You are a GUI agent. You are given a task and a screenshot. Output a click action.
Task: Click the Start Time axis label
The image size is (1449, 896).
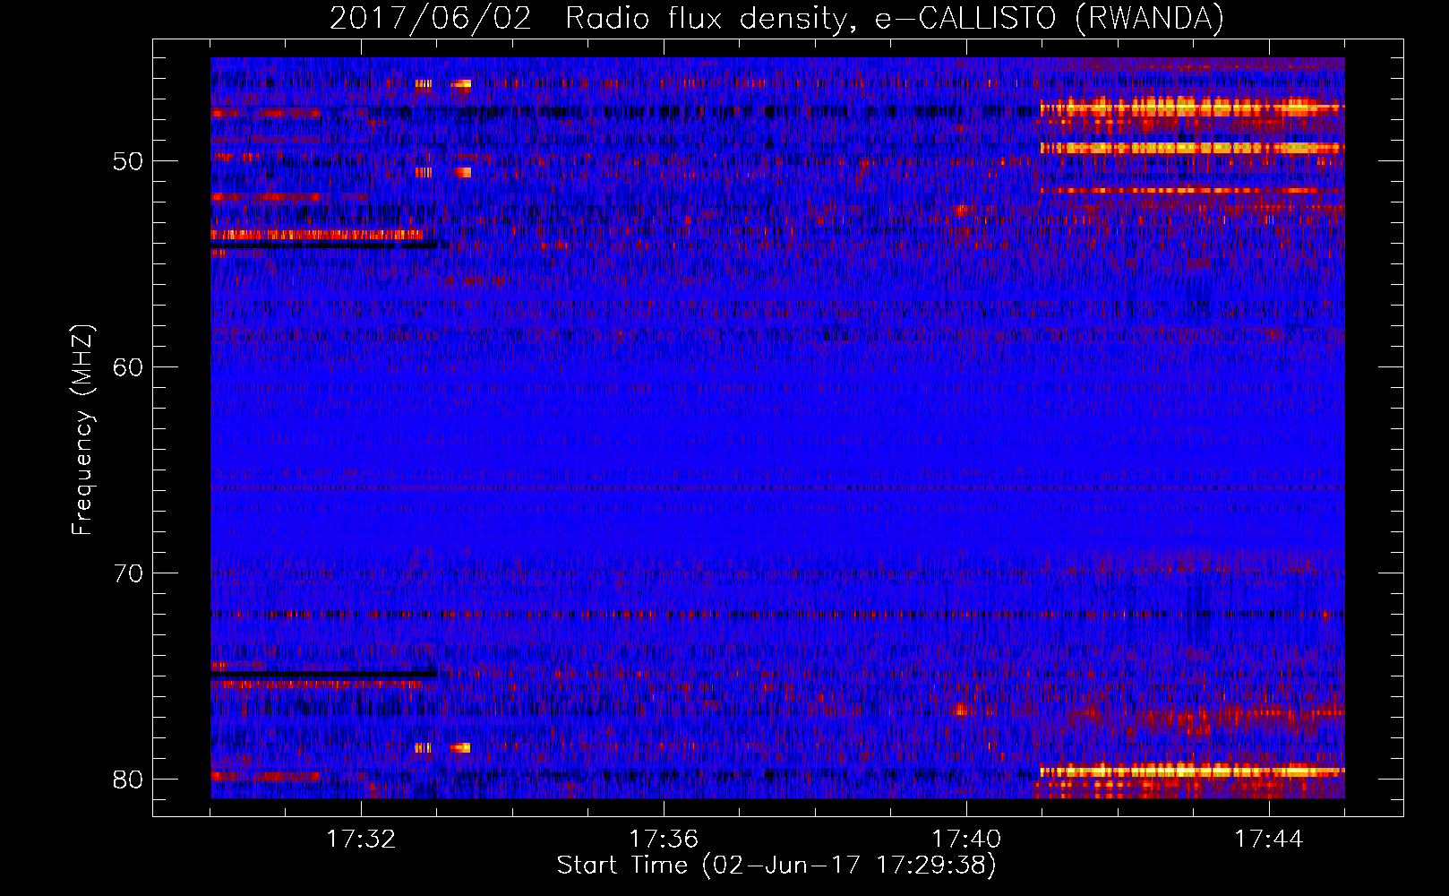(776, 866)
